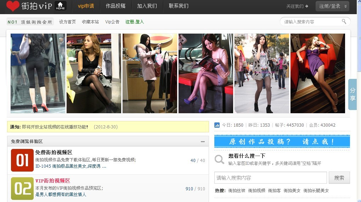Screen dimensions: 361x202
Task: Expand the 注册/登录 dropdown arrow
Action: [345, 6]
